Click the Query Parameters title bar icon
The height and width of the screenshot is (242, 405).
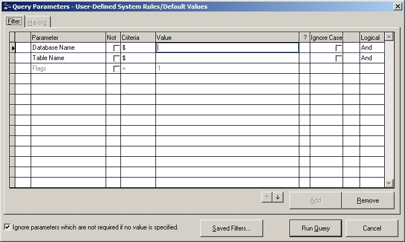[x=7, y=6]
